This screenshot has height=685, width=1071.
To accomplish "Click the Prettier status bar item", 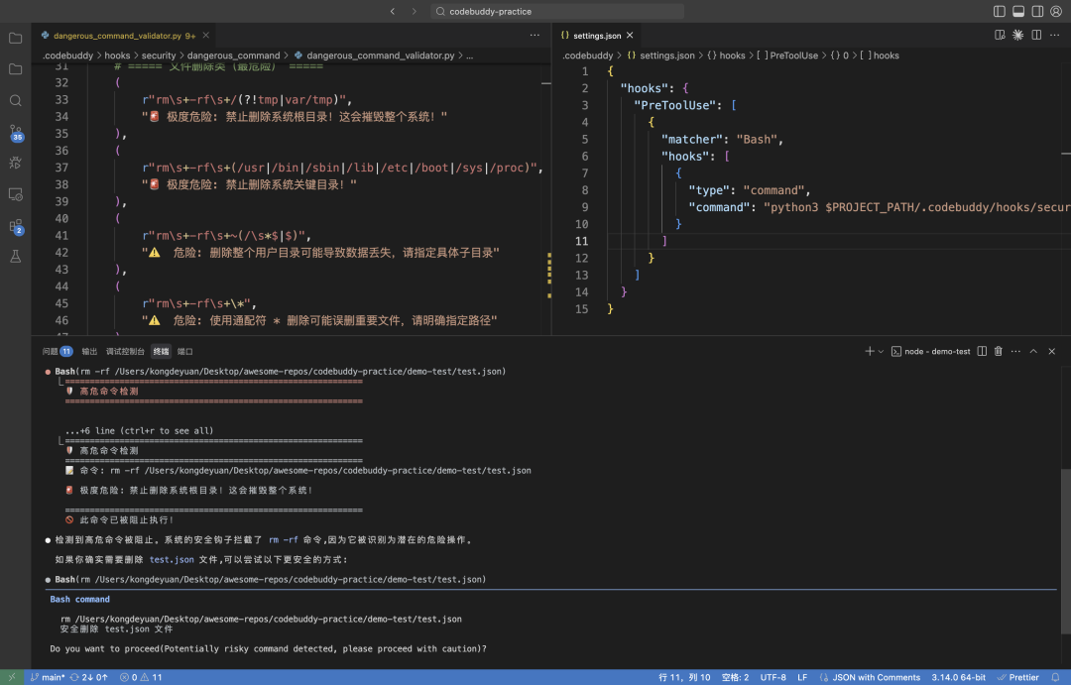I will pos(1017,677).
